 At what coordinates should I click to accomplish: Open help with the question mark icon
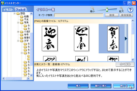coord(130,10)
